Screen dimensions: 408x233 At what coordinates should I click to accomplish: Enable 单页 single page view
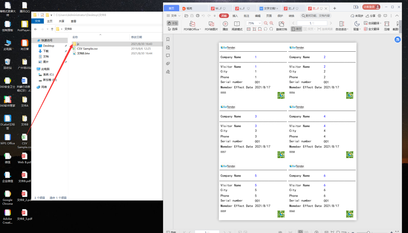[x=296, y=29]
